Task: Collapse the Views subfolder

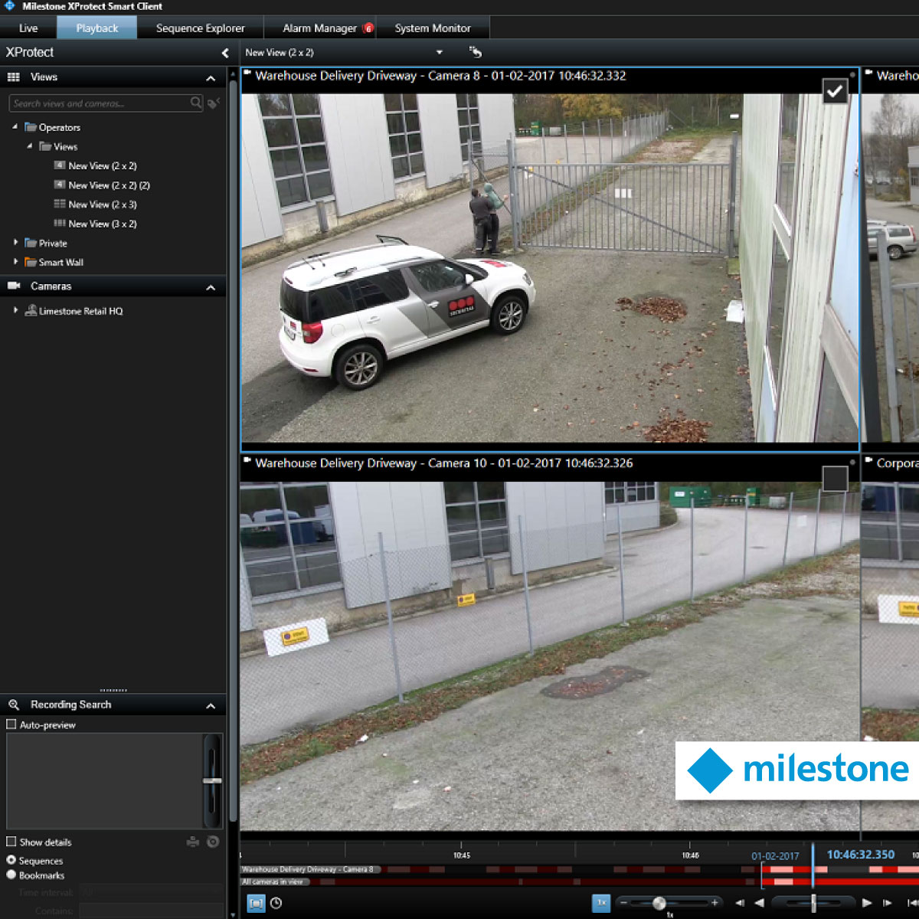Action: click(x=30, y=146)
